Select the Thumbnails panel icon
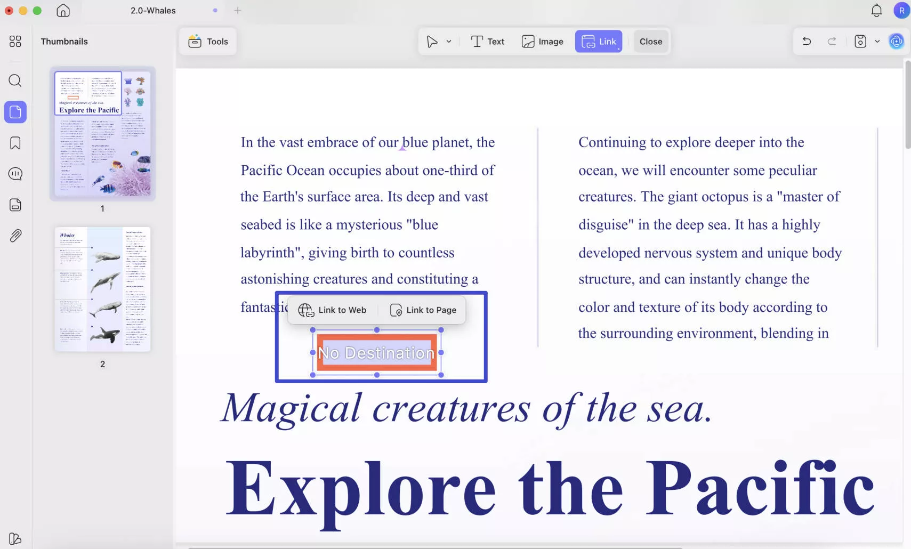This screenshot has height=549, width=911. click(15, 112)
